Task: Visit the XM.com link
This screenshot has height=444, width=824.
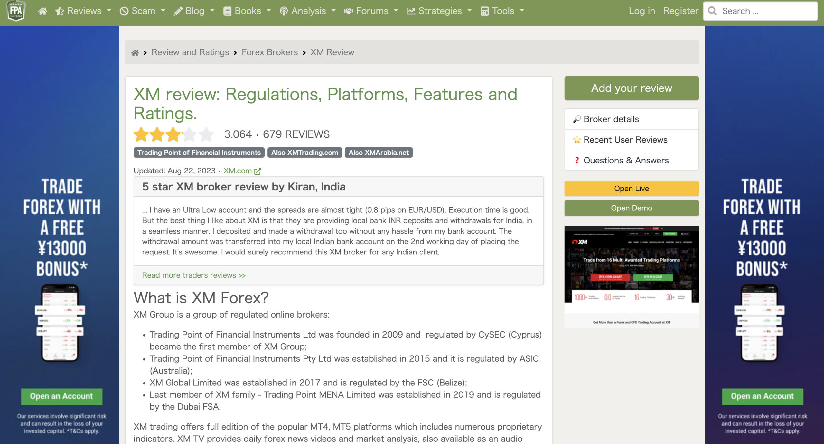Action: point(238,171)
